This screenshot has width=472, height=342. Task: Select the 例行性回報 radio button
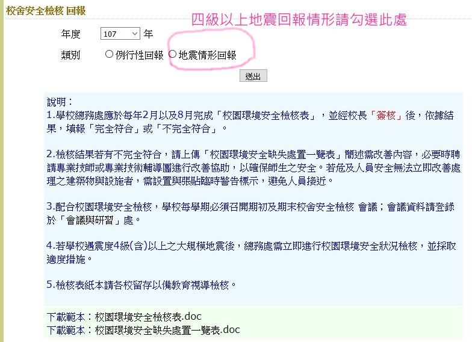(x=109, y=54)
